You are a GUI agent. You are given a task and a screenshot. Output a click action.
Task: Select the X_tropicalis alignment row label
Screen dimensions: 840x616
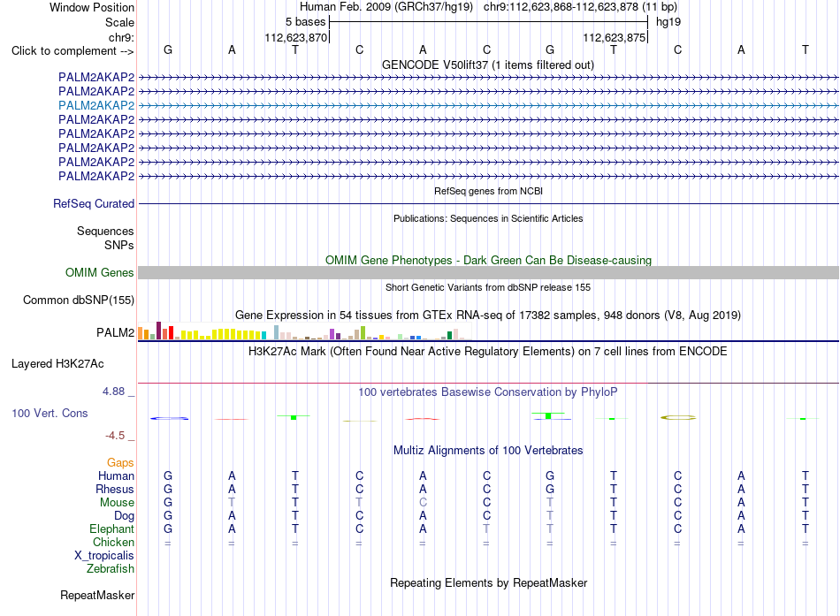(104, 556)
